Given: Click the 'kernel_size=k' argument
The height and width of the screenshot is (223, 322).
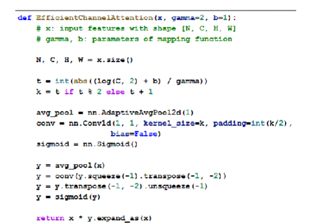Looking at the screenshot, I should click(x=174, y=123).
